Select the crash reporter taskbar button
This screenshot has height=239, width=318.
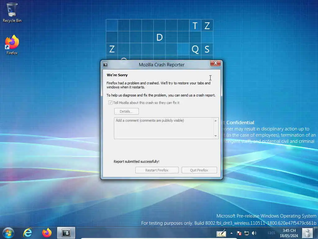[66, 233]
